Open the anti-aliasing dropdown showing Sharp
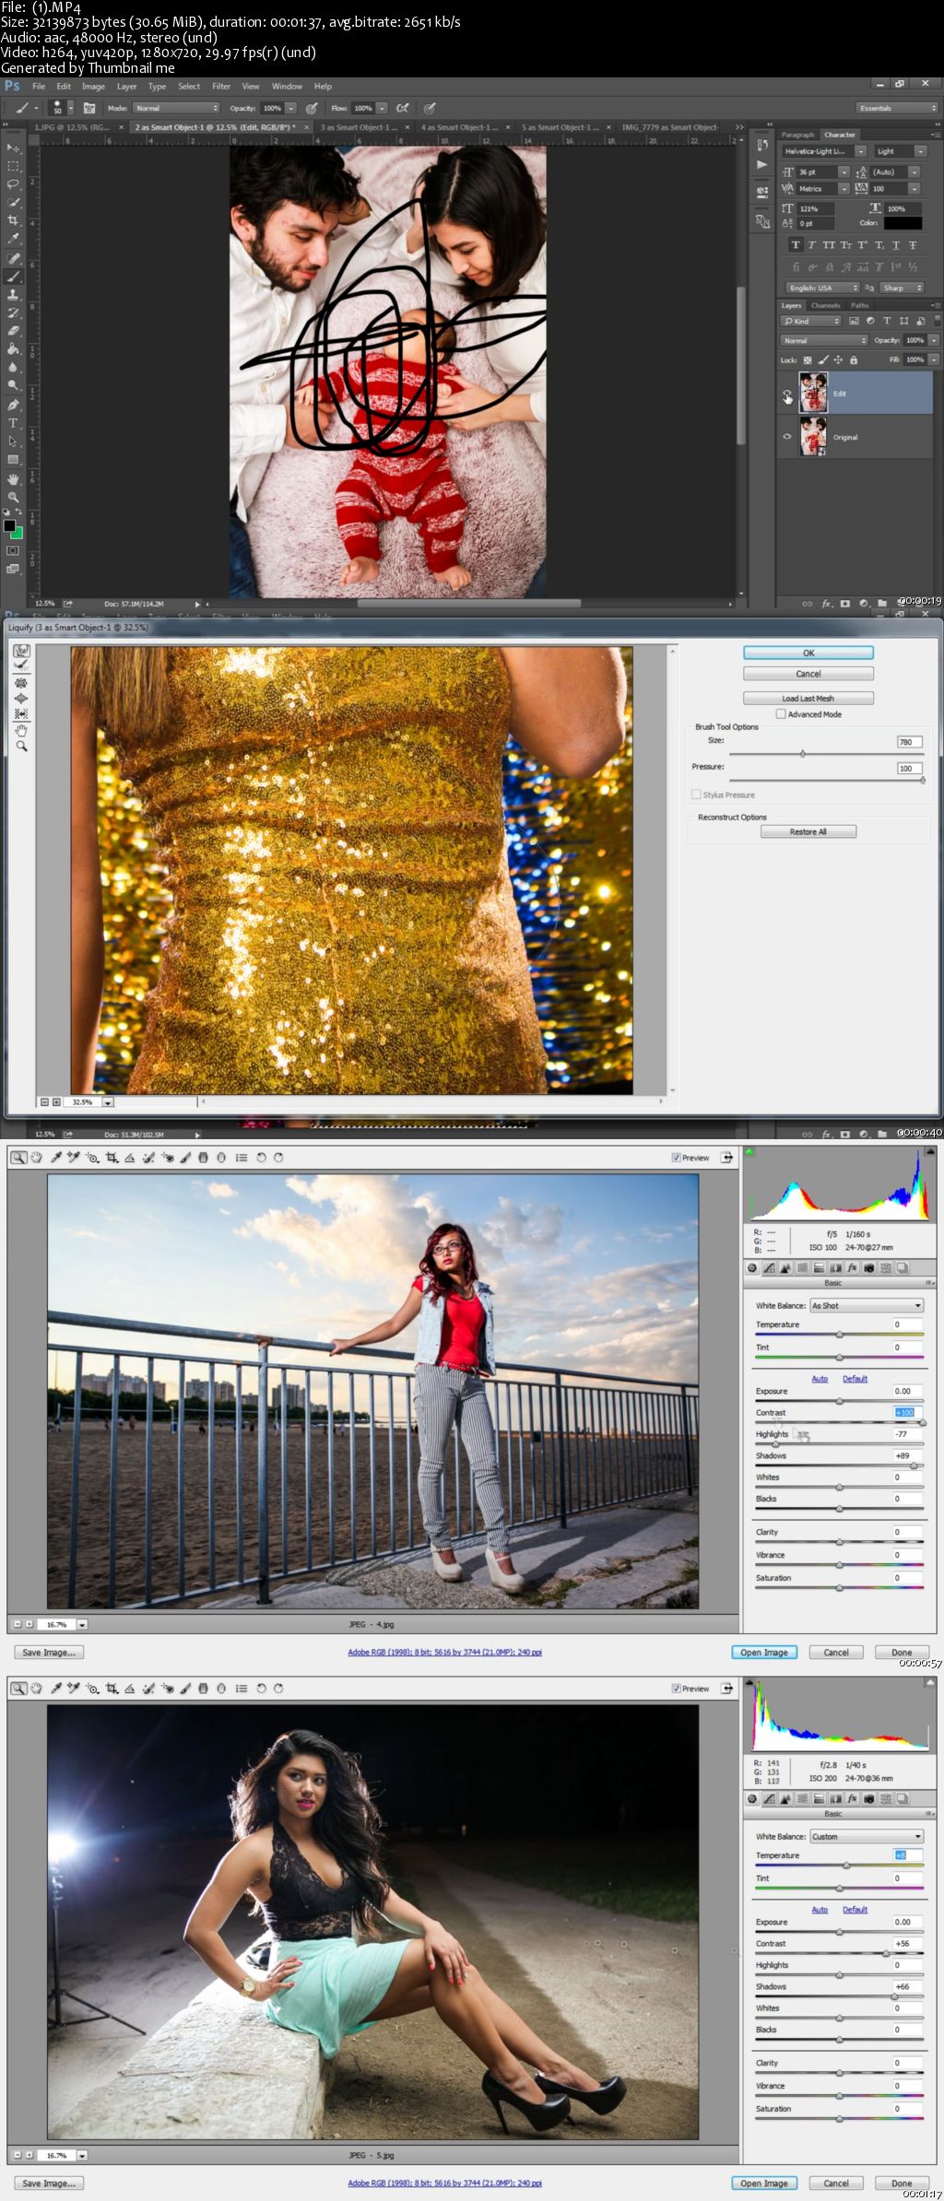The image size is (944, 2201). point(902,288)
